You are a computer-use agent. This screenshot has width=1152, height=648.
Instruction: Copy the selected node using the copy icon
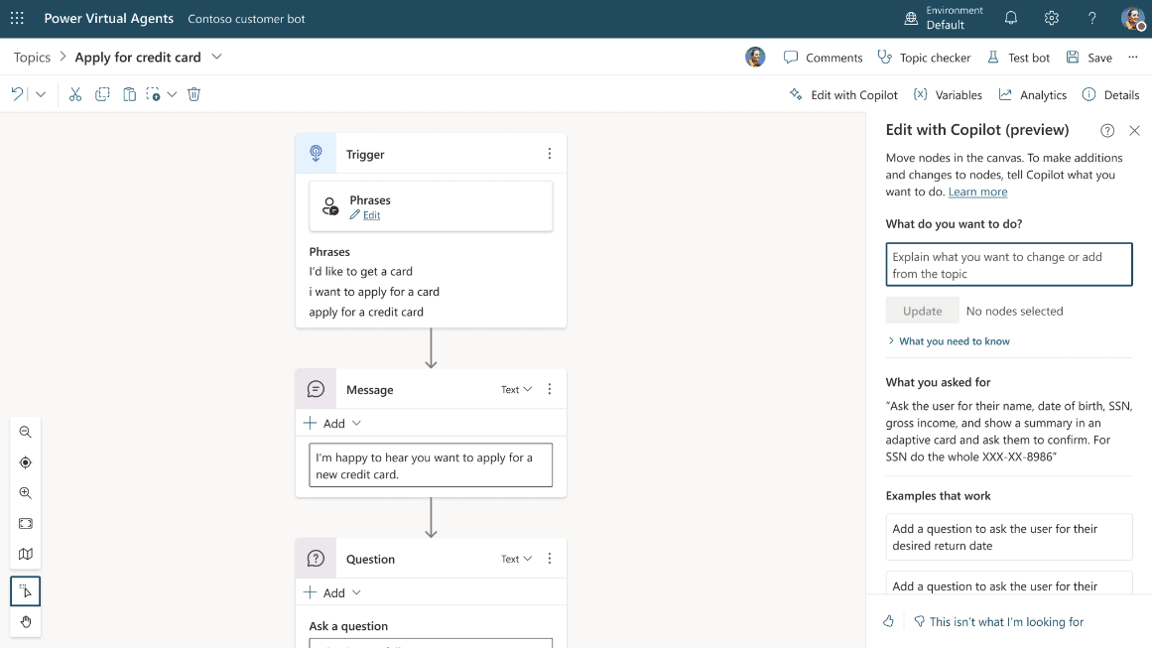pyautogui.click(x=102, y=93)
